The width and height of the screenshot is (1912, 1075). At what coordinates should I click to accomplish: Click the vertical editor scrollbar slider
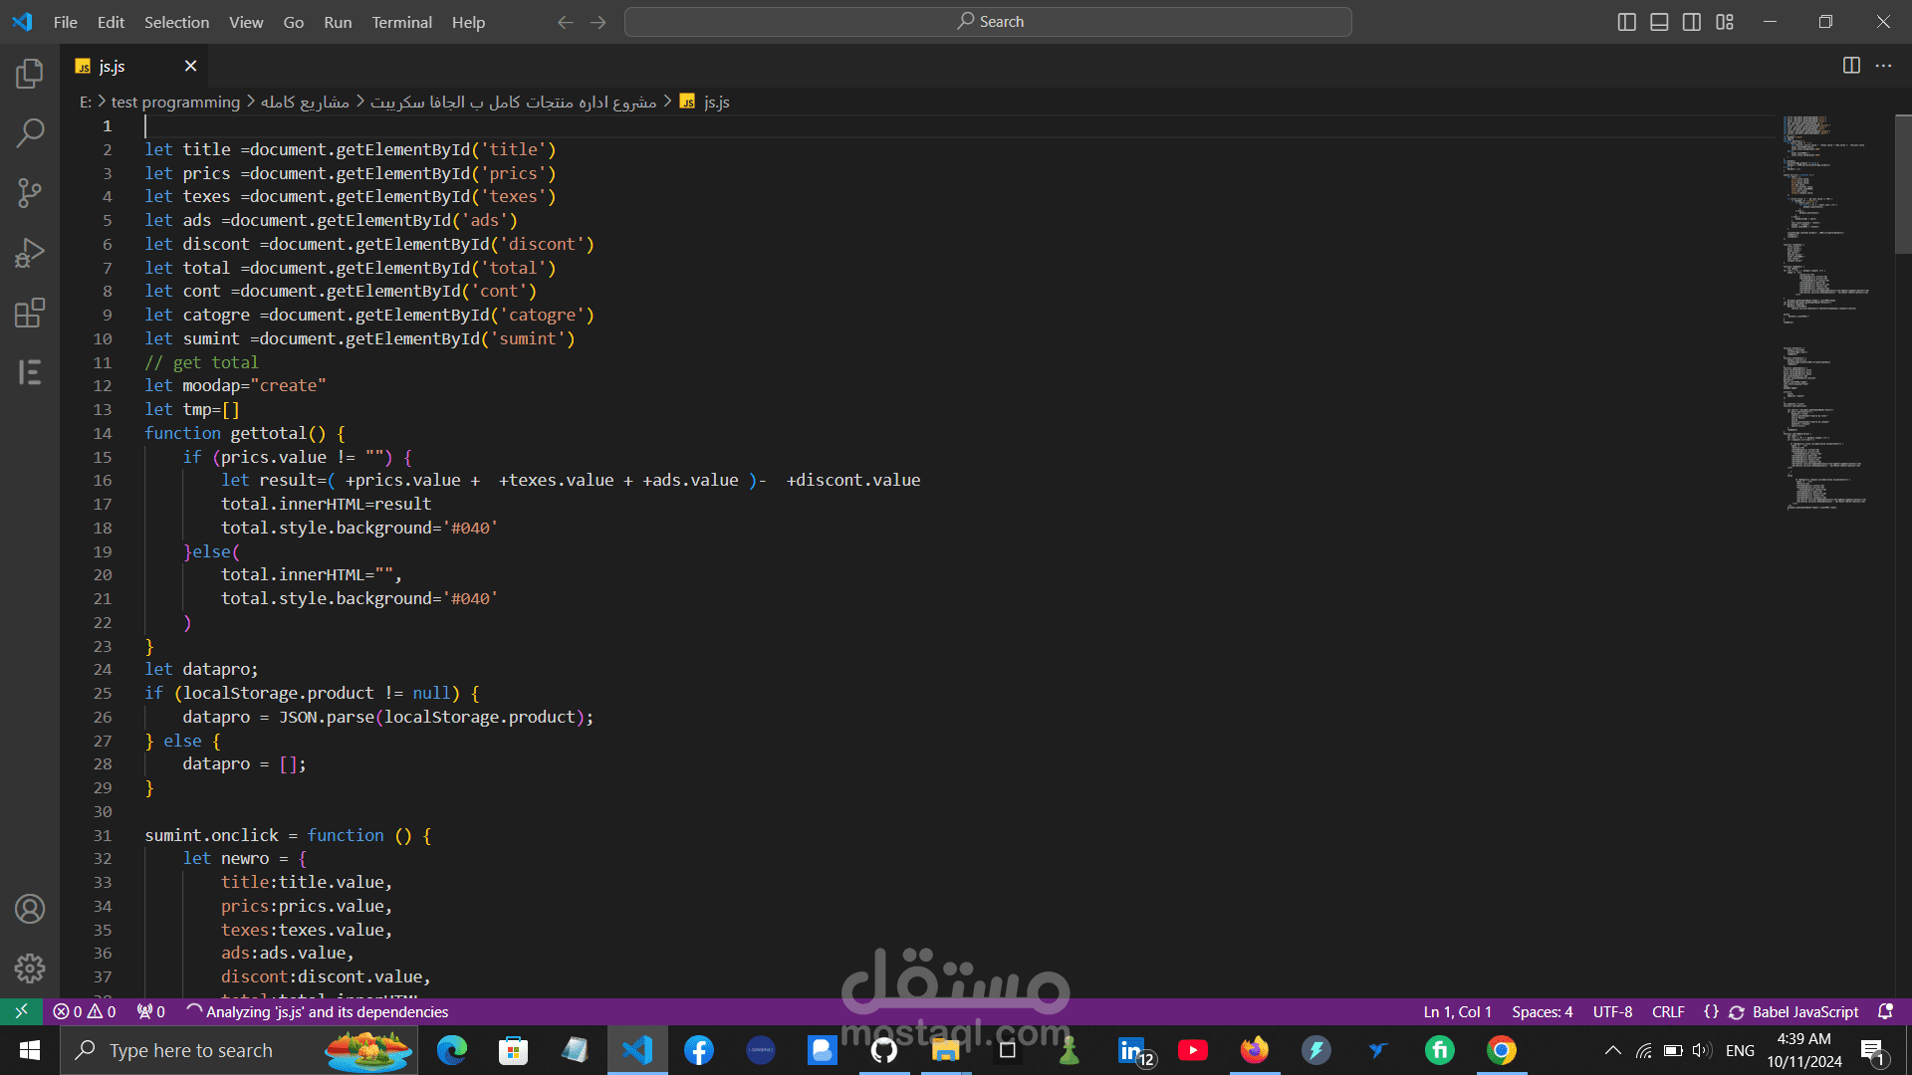(x=1902, y=184)
